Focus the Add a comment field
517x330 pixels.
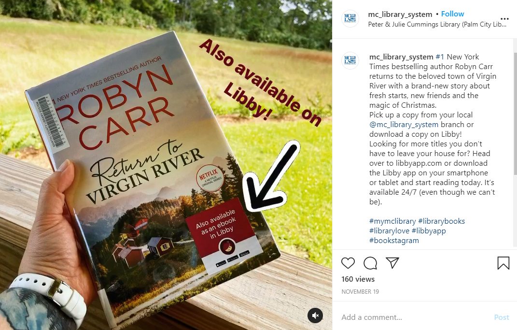coord(416,317)
